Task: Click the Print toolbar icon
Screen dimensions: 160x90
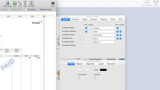Action: coord(53,4)
